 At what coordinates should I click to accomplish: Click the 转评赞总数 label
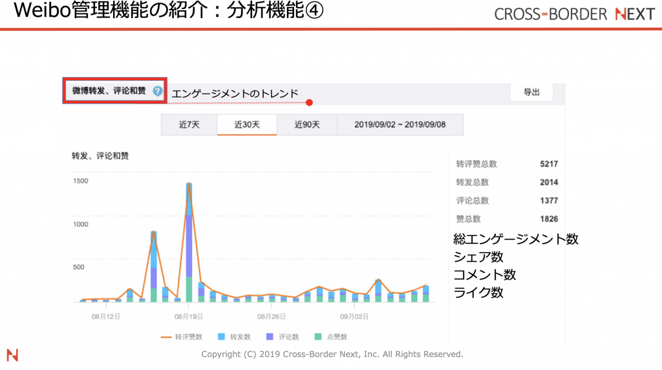tap(476, 164)
